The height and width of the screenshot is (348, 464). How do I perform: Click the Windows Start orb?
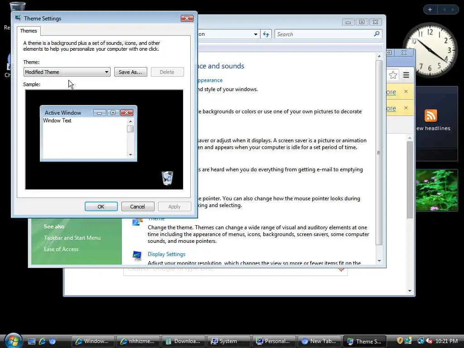[x=14, y=341]
